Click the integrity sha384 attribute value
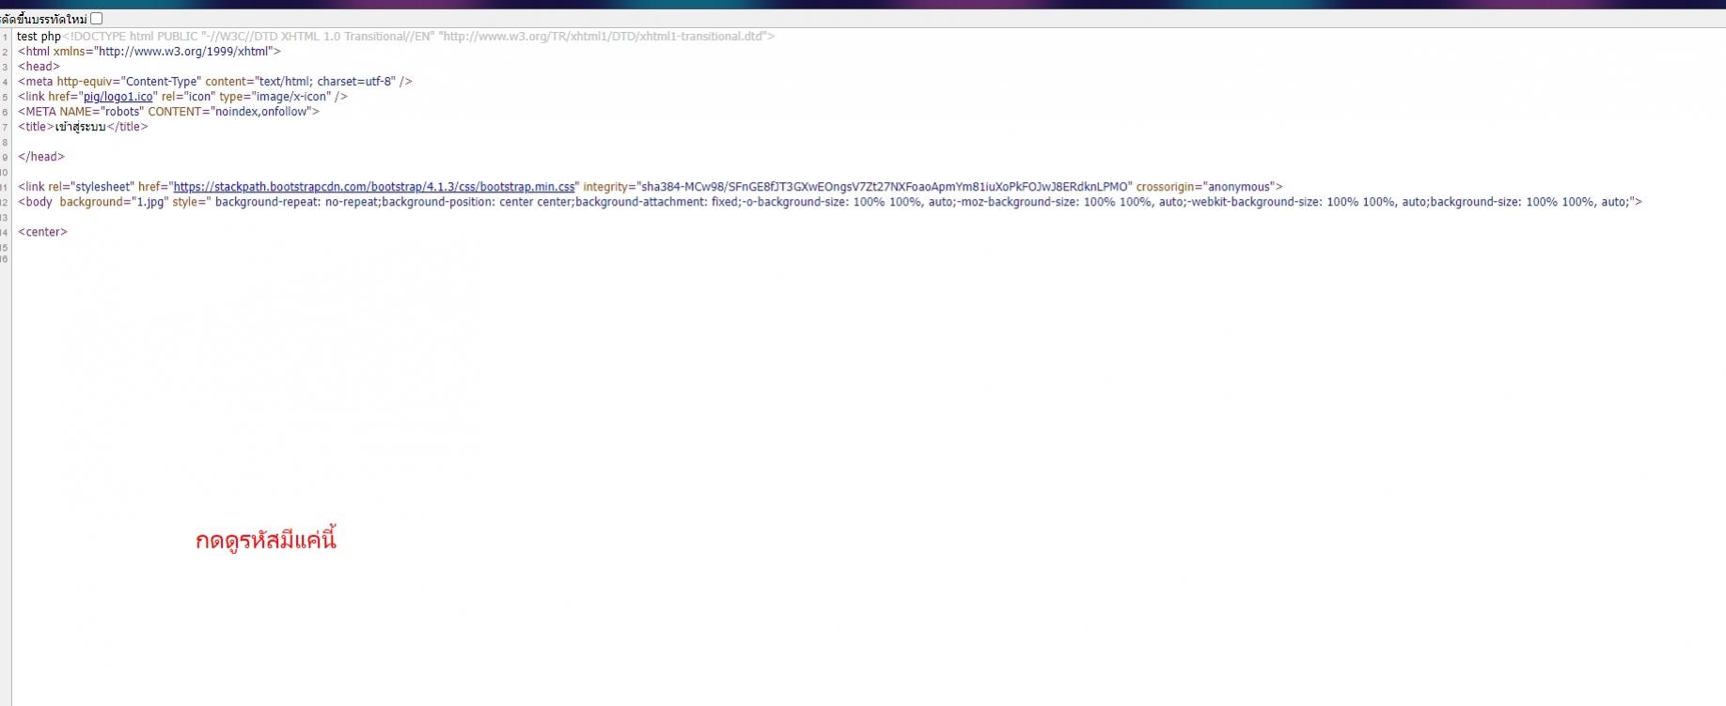The height and width of the screenshot is (706, 1726). coord(886,187)
